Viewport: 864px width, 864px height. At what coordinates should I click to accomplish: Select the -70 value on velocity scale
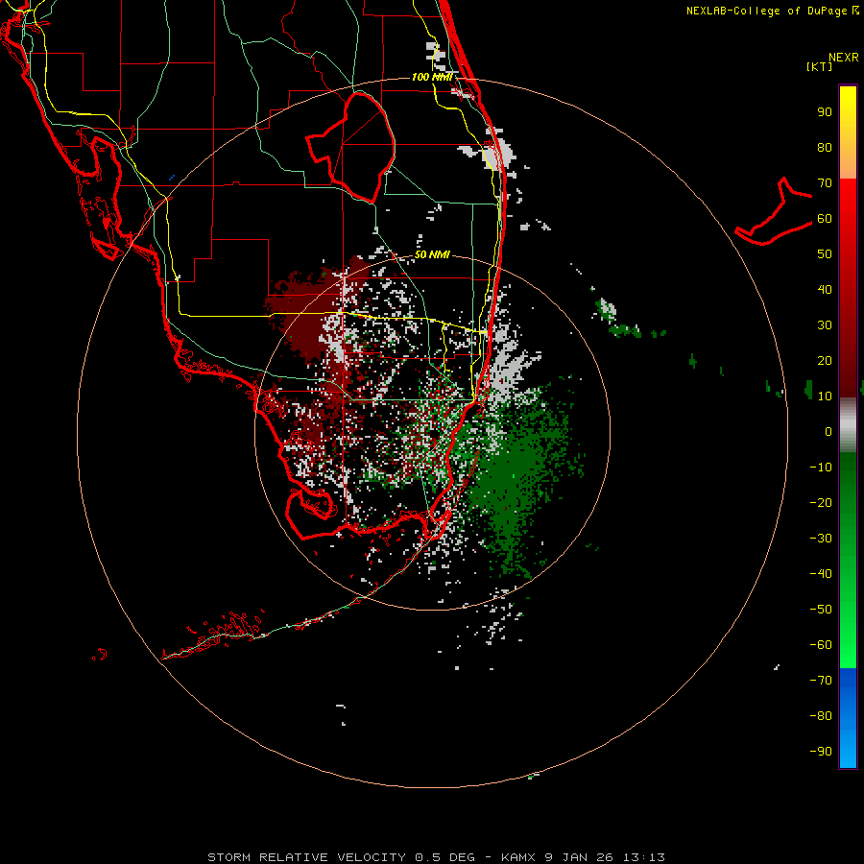[821, 680]
